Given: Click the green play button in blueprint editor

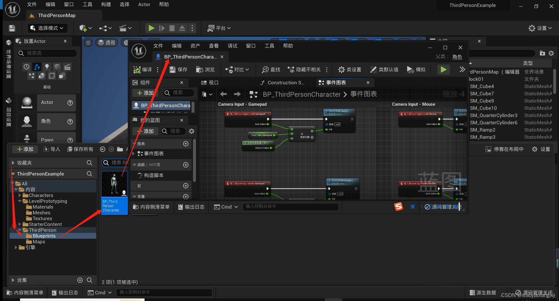Looking at the screenshot, I should [x=443, y=70].
